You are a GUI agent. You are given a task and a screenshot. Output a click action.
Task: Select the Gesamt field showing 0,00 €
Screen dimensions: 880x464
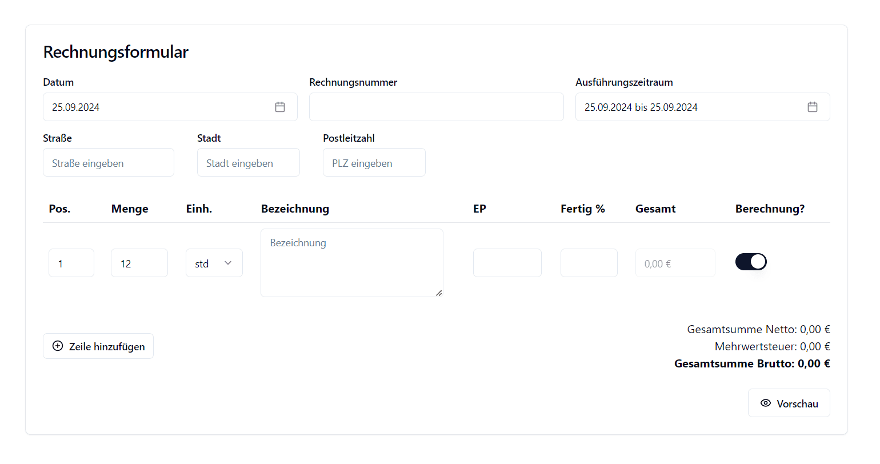[x=675, y=263]
